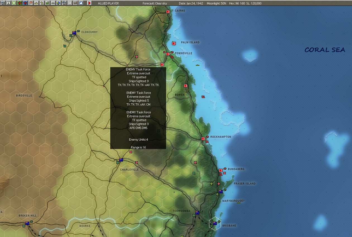
Task: Click the airfield icon at Cloncurry
Action: [x=78, y=31]
